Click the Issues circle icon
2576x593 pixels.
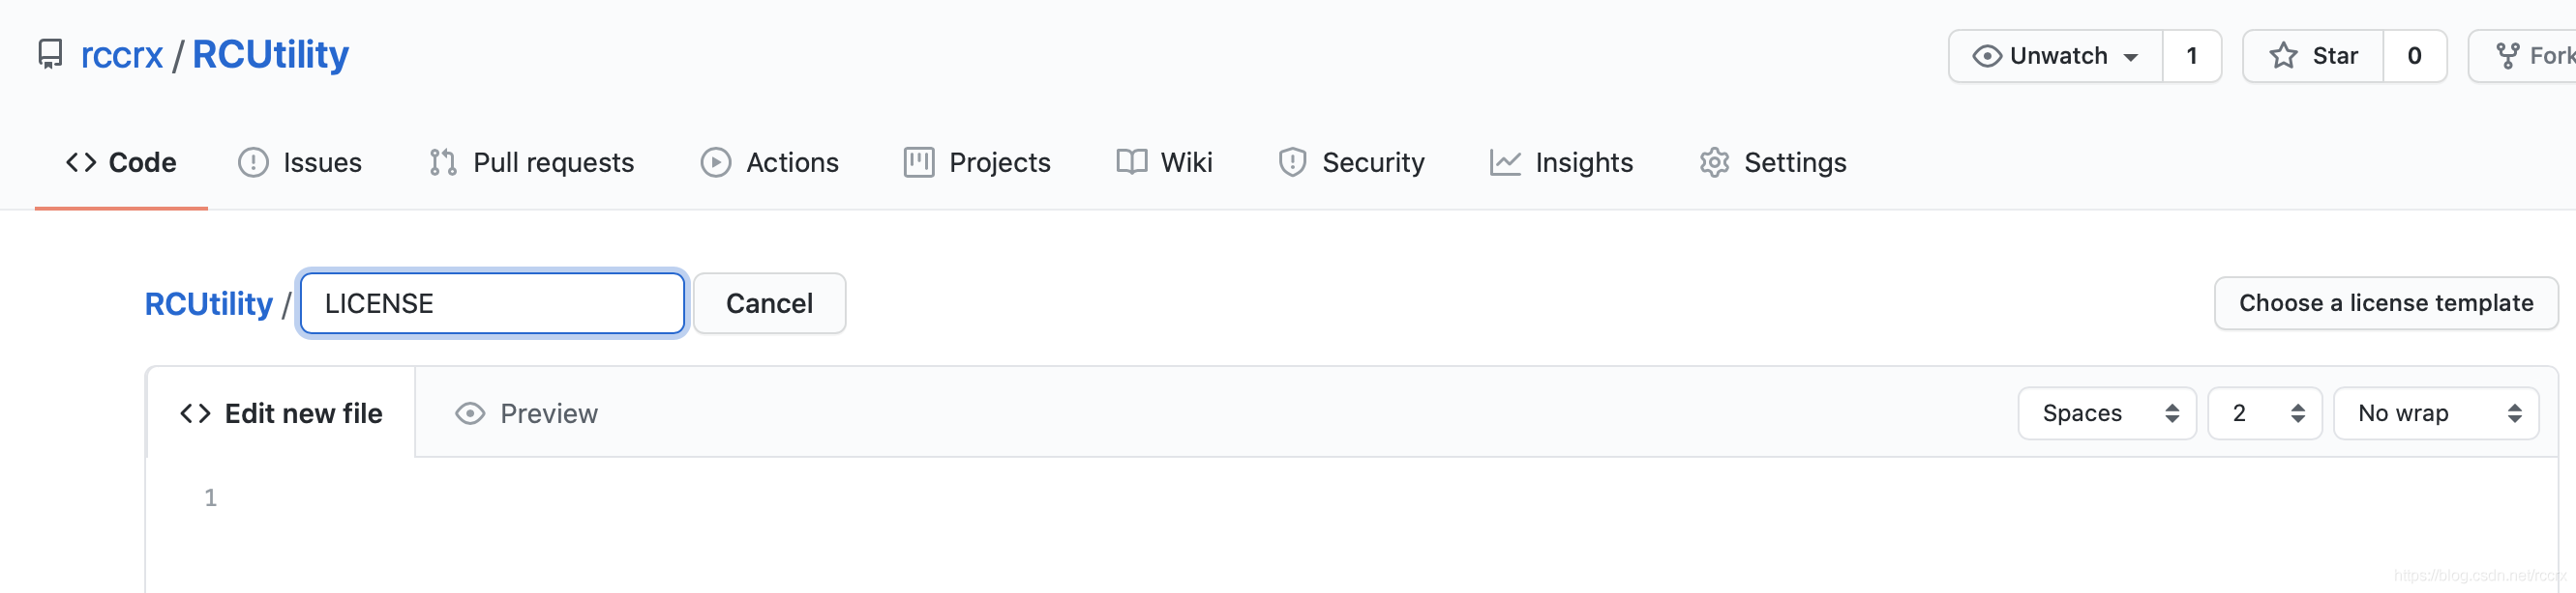pos(253,161)
